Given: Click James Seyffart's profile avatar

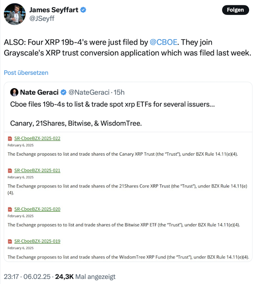Looking at the screenshot, I should tap(15, 14).
